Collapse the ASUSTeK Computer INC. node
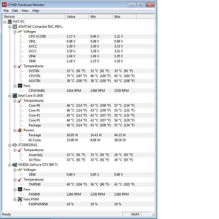 [10, 27]
